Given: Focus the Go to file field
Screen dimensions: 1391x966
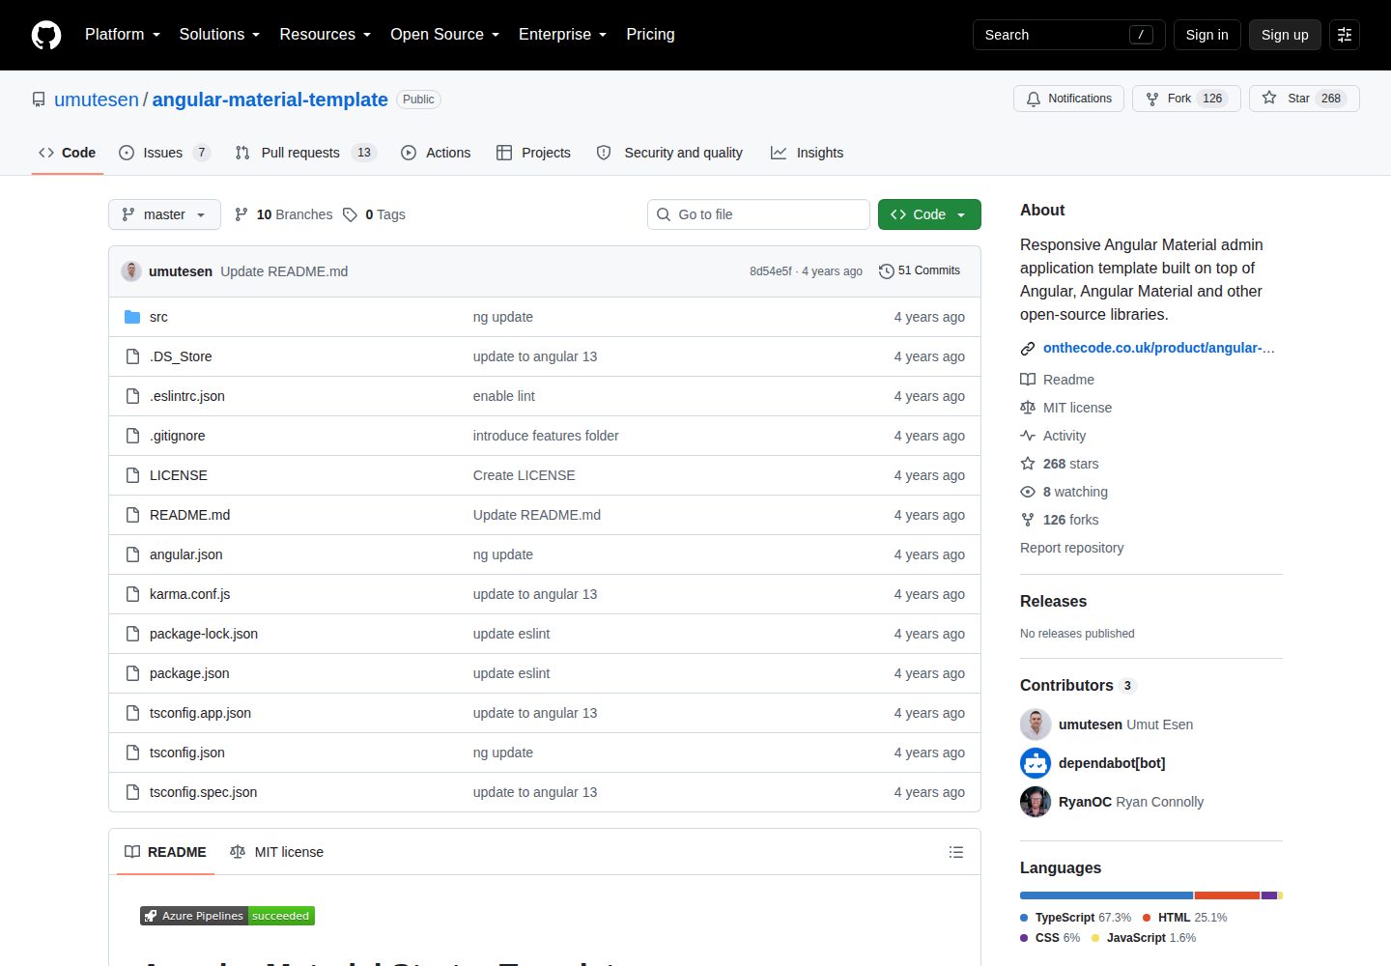Looking at the screenshot, I should (758, 214).
